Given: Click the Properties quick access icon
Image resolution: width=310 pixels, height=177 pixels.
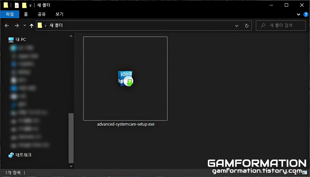Looking at the screenshot, I should coord(17,5).
